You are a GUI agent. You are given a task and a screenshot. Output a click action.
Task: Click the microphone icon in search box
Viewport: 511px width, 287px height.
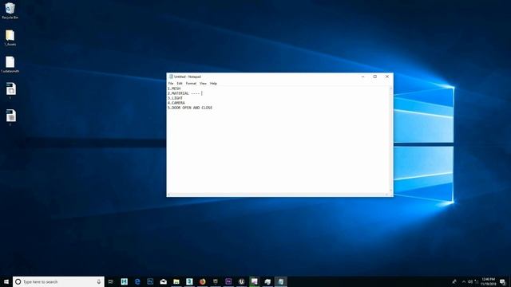point(99,281)
